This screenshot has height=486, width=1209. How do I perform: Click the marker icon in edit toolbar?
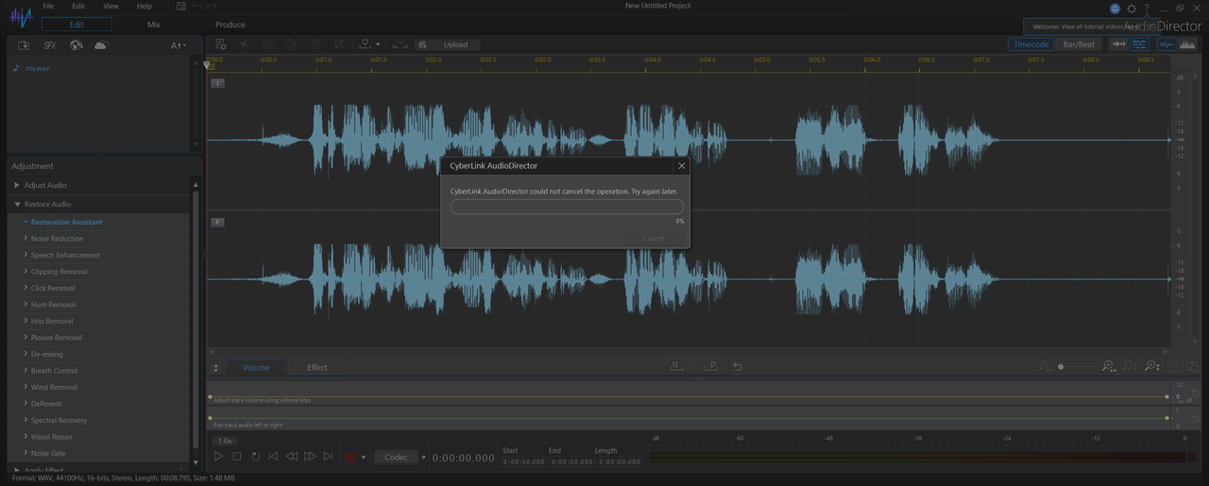coord(365,44)
